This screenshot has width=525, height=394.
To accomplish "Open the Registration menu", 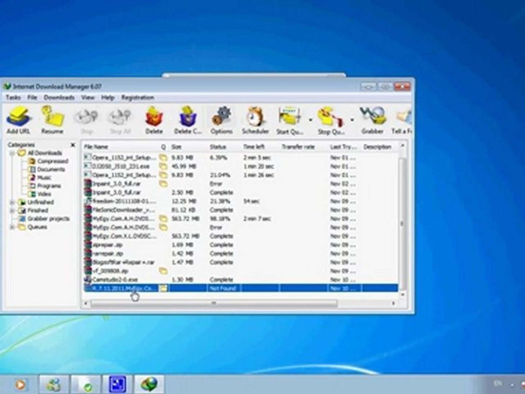I will click(x=137, y=97).
